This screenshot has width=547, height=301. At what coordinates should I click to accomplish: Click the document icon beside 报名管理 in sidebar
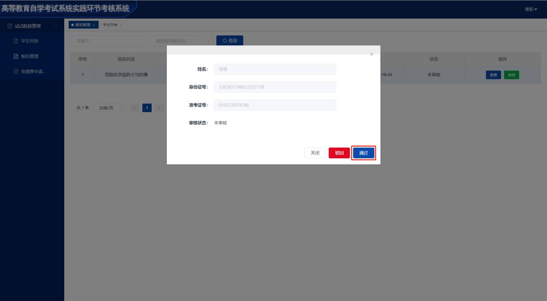click(x=16, y=56)
